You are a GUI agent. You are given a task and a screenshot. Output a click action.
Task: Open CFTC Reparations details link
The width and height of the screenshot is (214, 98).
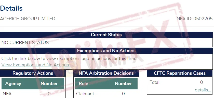pos(203,90)
